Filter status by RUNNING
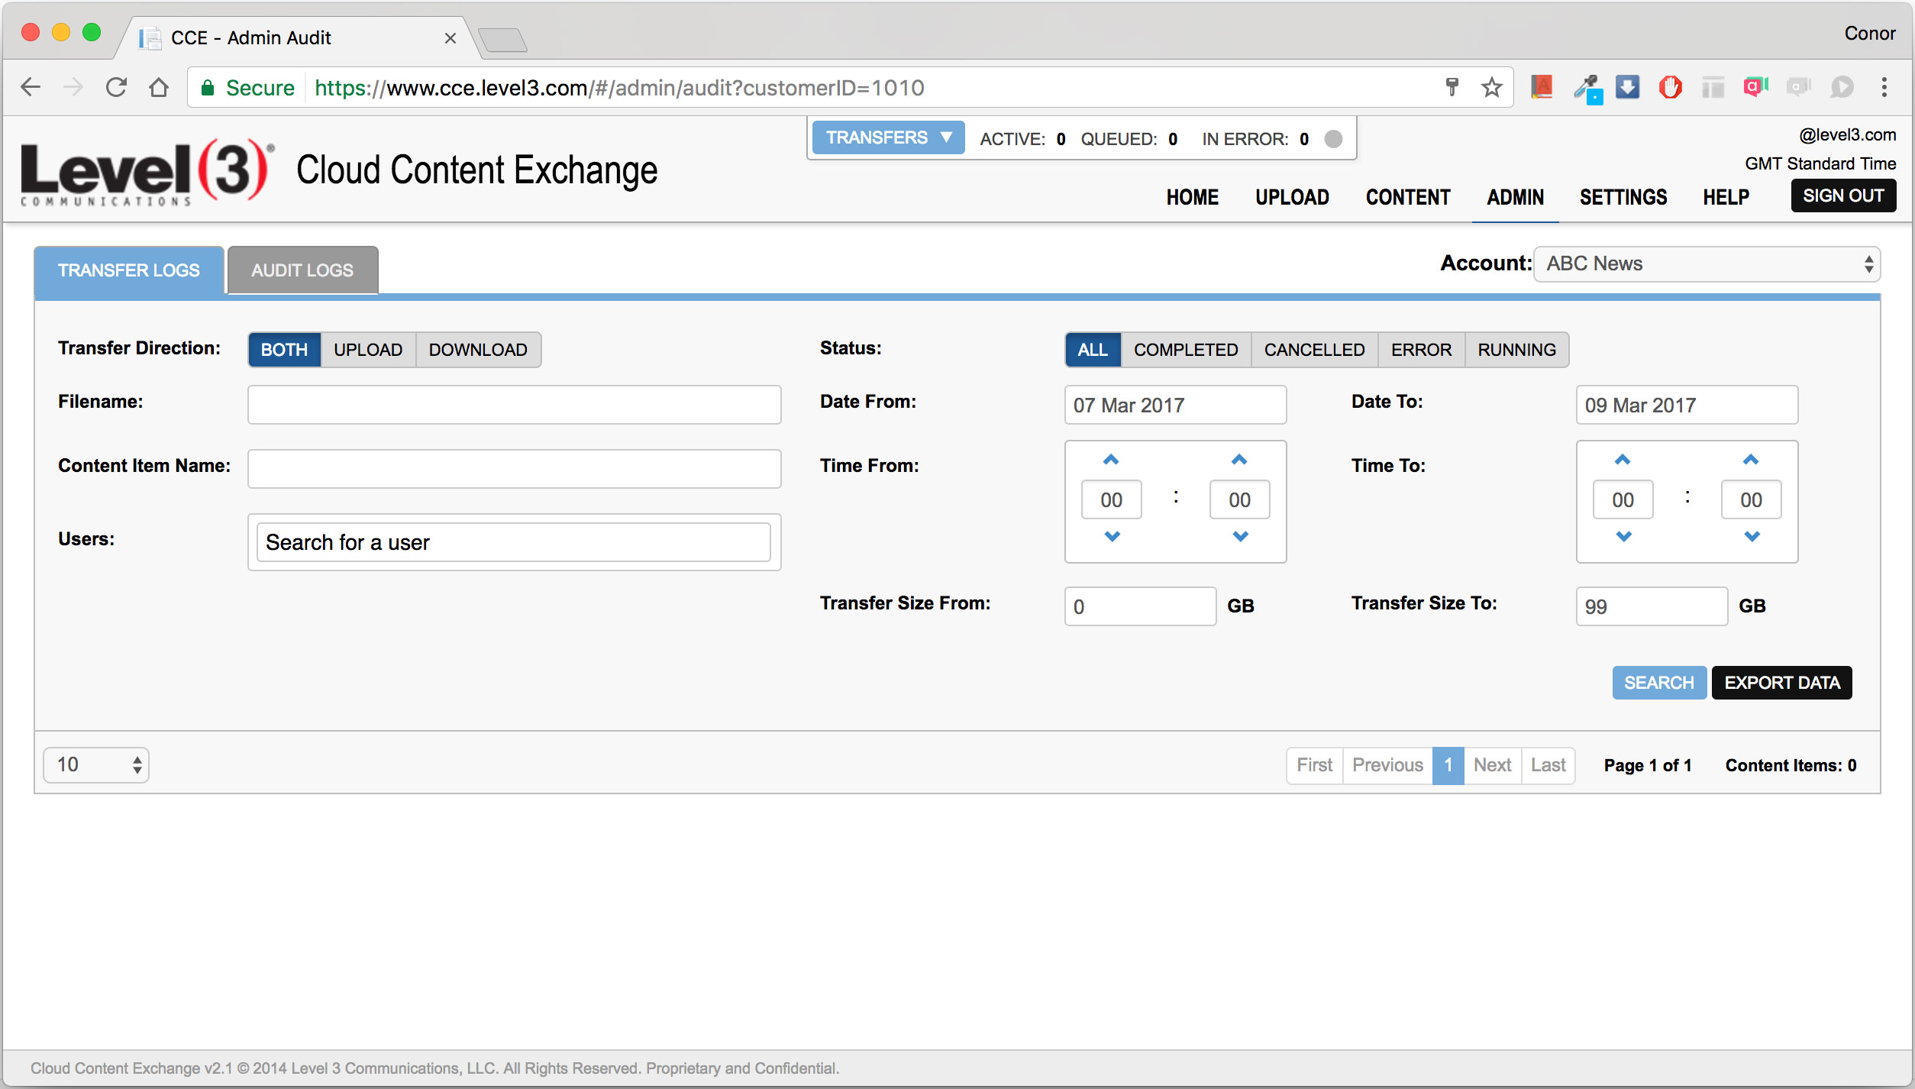1915x1089 pixels. tap(1516, 350)
